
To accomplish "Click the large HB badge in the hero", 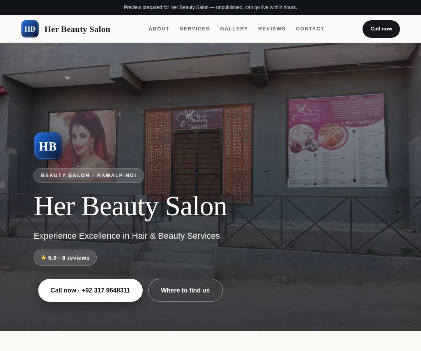I will (x=48, y=146).
